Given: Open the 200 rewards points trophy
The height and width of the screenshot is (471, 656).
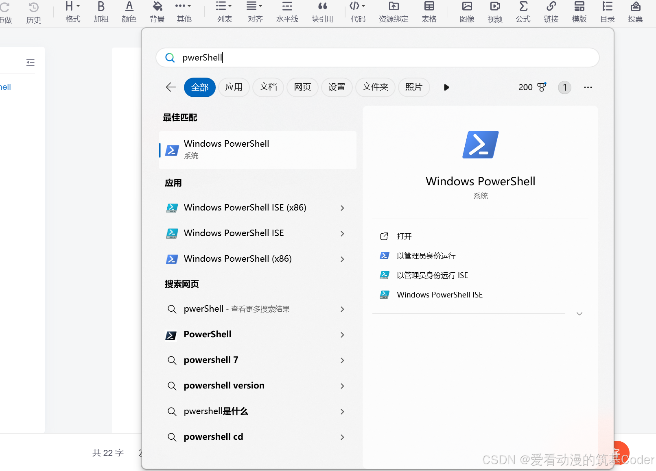Looking at the screenshot, I should [x=532, y=87].
